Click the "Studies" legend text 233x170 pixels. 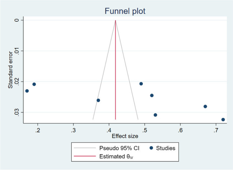point(166,149)
